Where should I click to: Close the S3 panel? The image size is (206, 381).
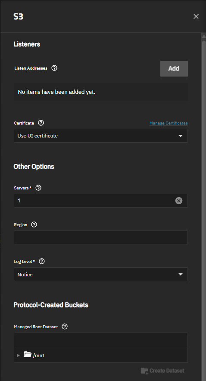(x=196, y=16)
